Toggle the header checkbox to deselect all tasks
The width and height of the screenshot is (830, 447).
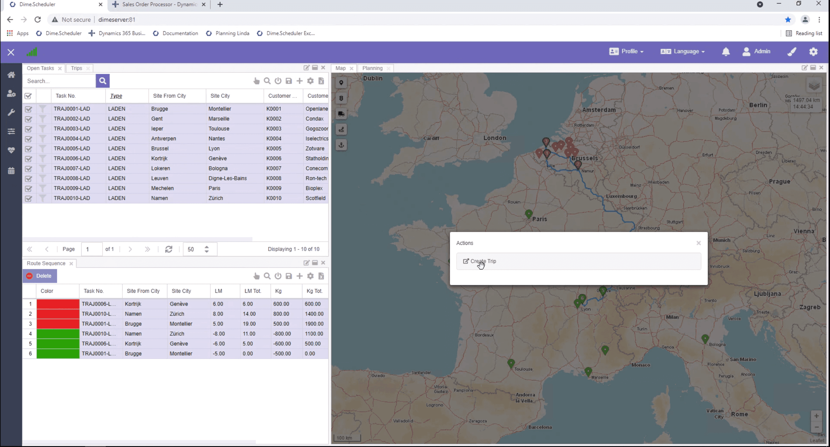28,96
